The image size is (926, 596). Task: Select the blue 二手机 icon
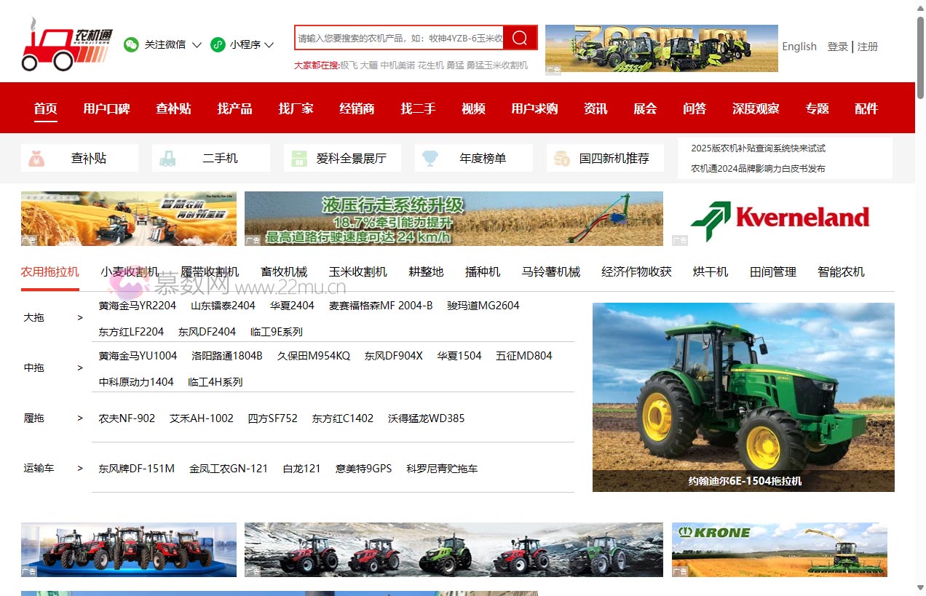pos(169,157)
